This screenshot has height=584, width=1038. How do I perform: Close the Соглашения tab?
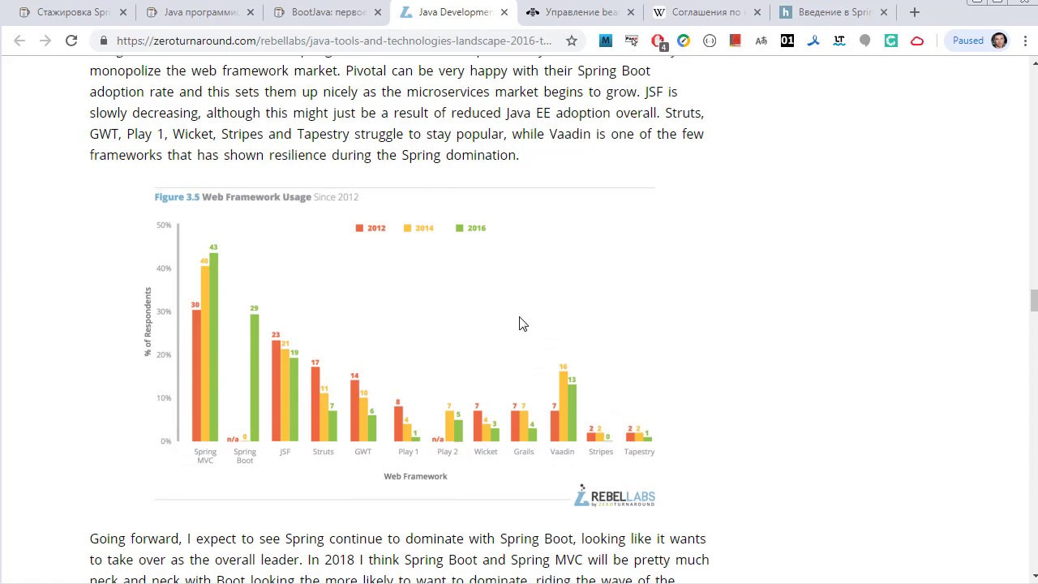(x=757, y=12)
